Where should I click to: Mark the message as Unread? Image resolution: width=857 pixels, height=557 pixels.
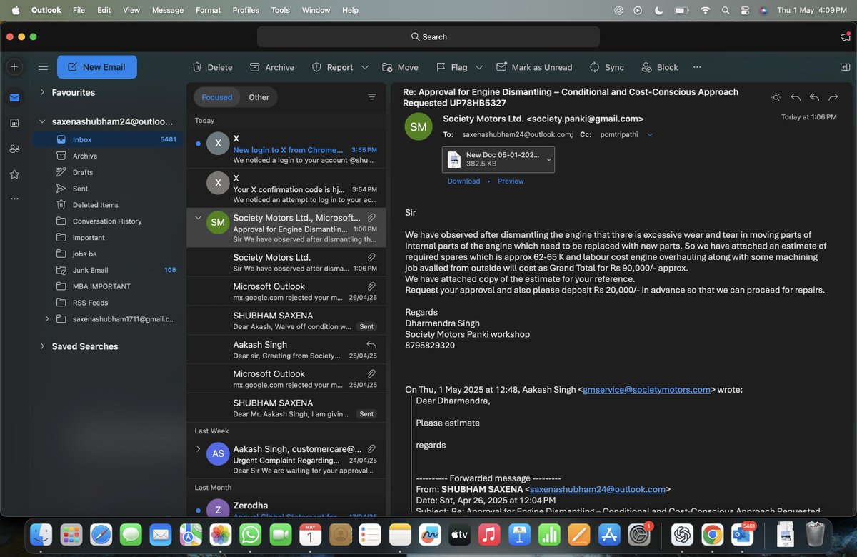pos(534,67)
